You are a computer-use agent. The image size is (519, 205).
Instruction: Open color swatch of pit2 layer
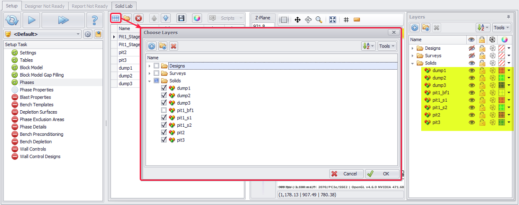click(502, 115)
